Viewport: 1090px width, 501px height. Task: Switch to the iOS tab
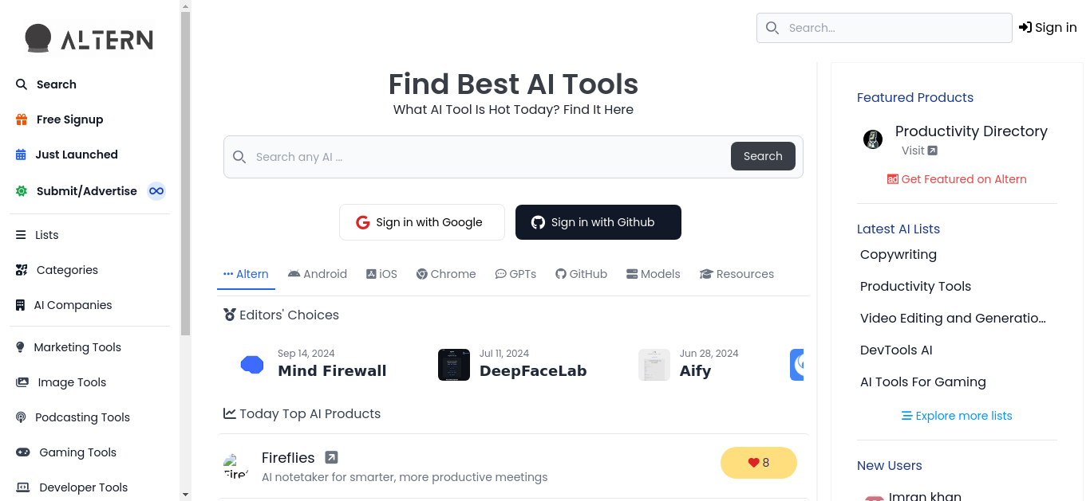tap(381, 274)
